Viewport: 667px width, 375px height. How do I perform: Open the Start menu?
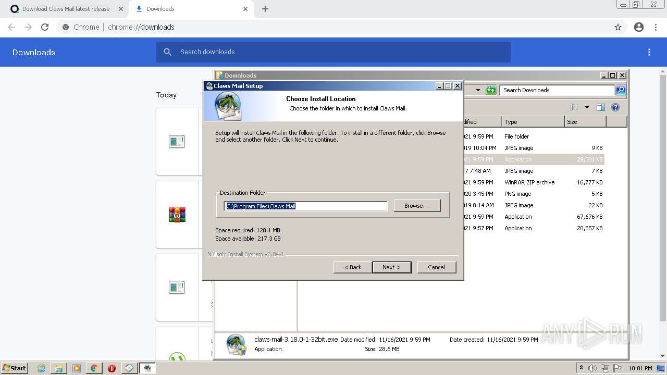pos(14,368)
